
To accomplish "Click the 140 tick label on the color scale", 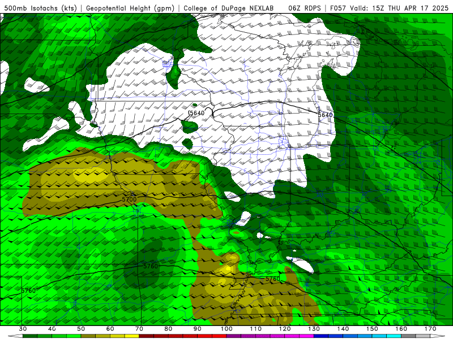I will point(343,329).
